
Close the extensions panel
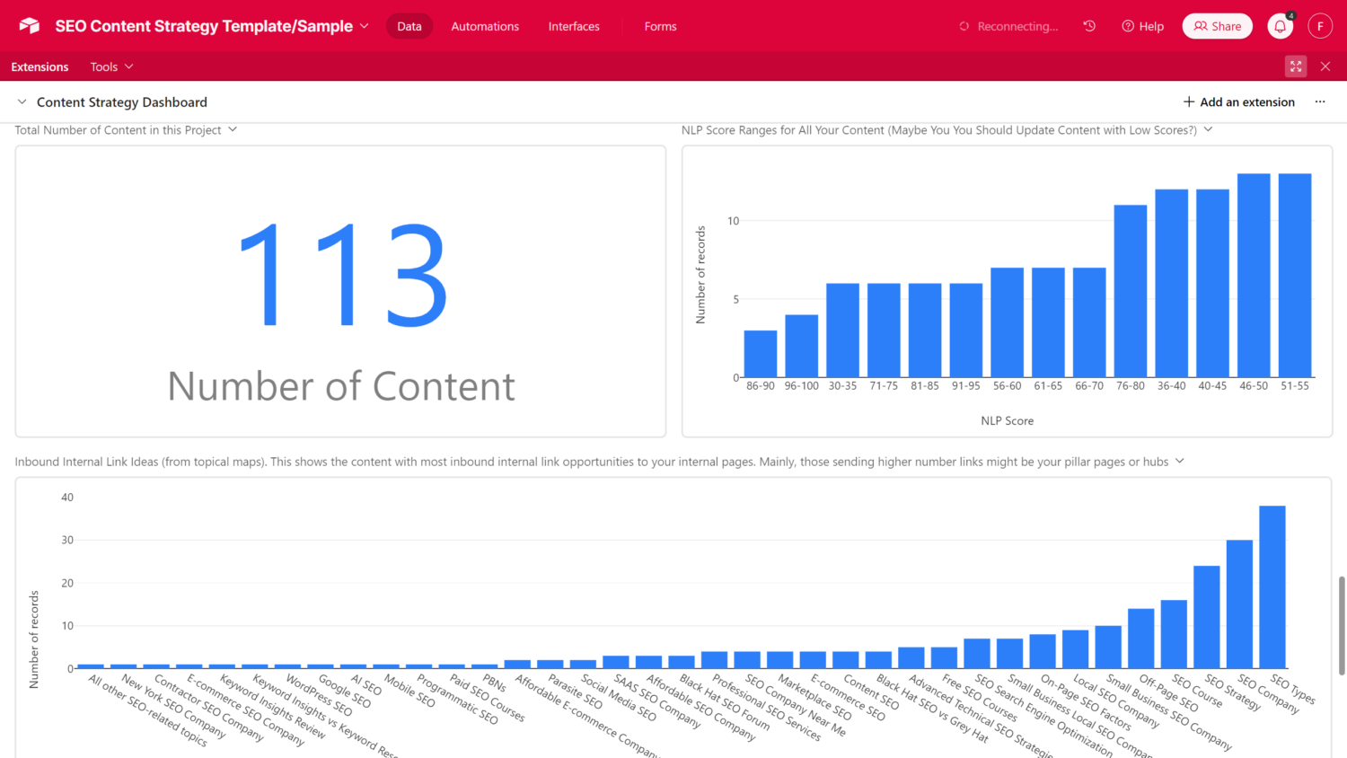click(x=1325, y=66)
